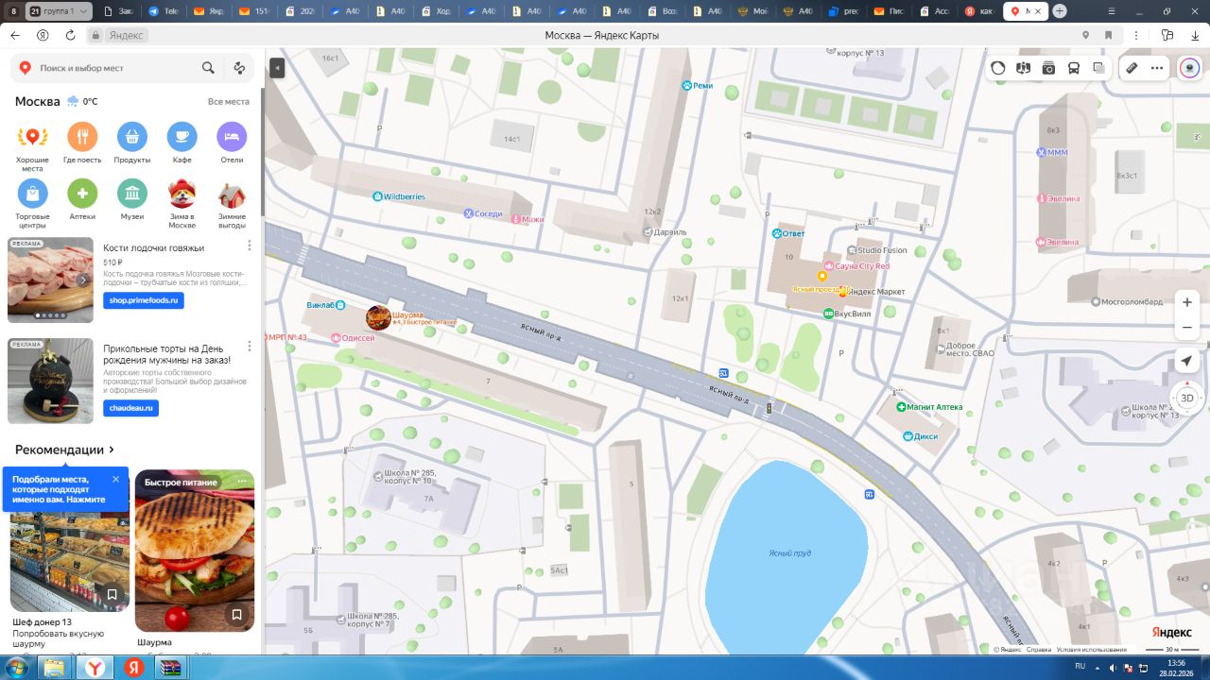The image size is (1210, 680).
Task: Open the Все места link
Action: 229,101
